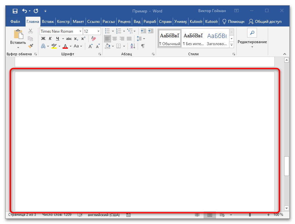Open Общий доступ sharing button
295x224 pixels.
(265, 22)
